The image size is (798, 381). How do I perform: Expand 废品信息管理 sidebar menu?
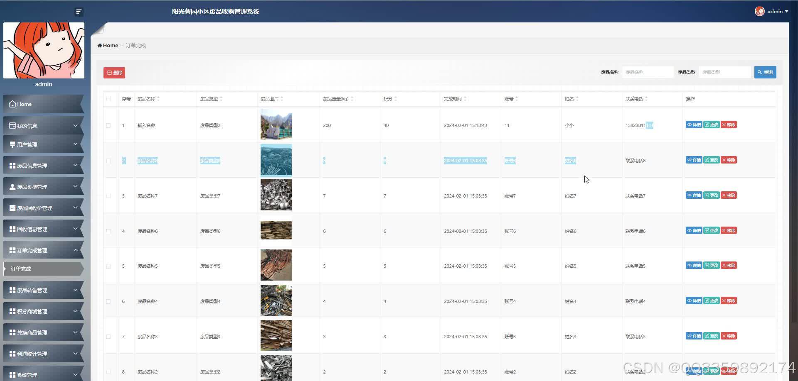(43, 166)
